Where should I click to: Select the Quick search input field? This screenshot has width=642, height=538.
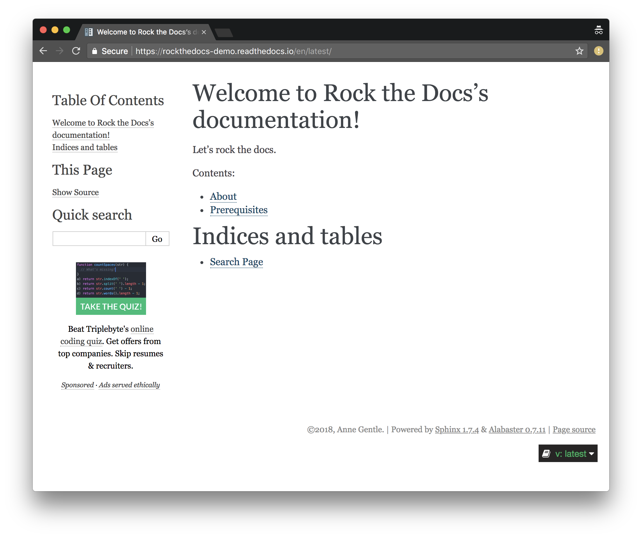pyautogui.click(x=99, y=239)
